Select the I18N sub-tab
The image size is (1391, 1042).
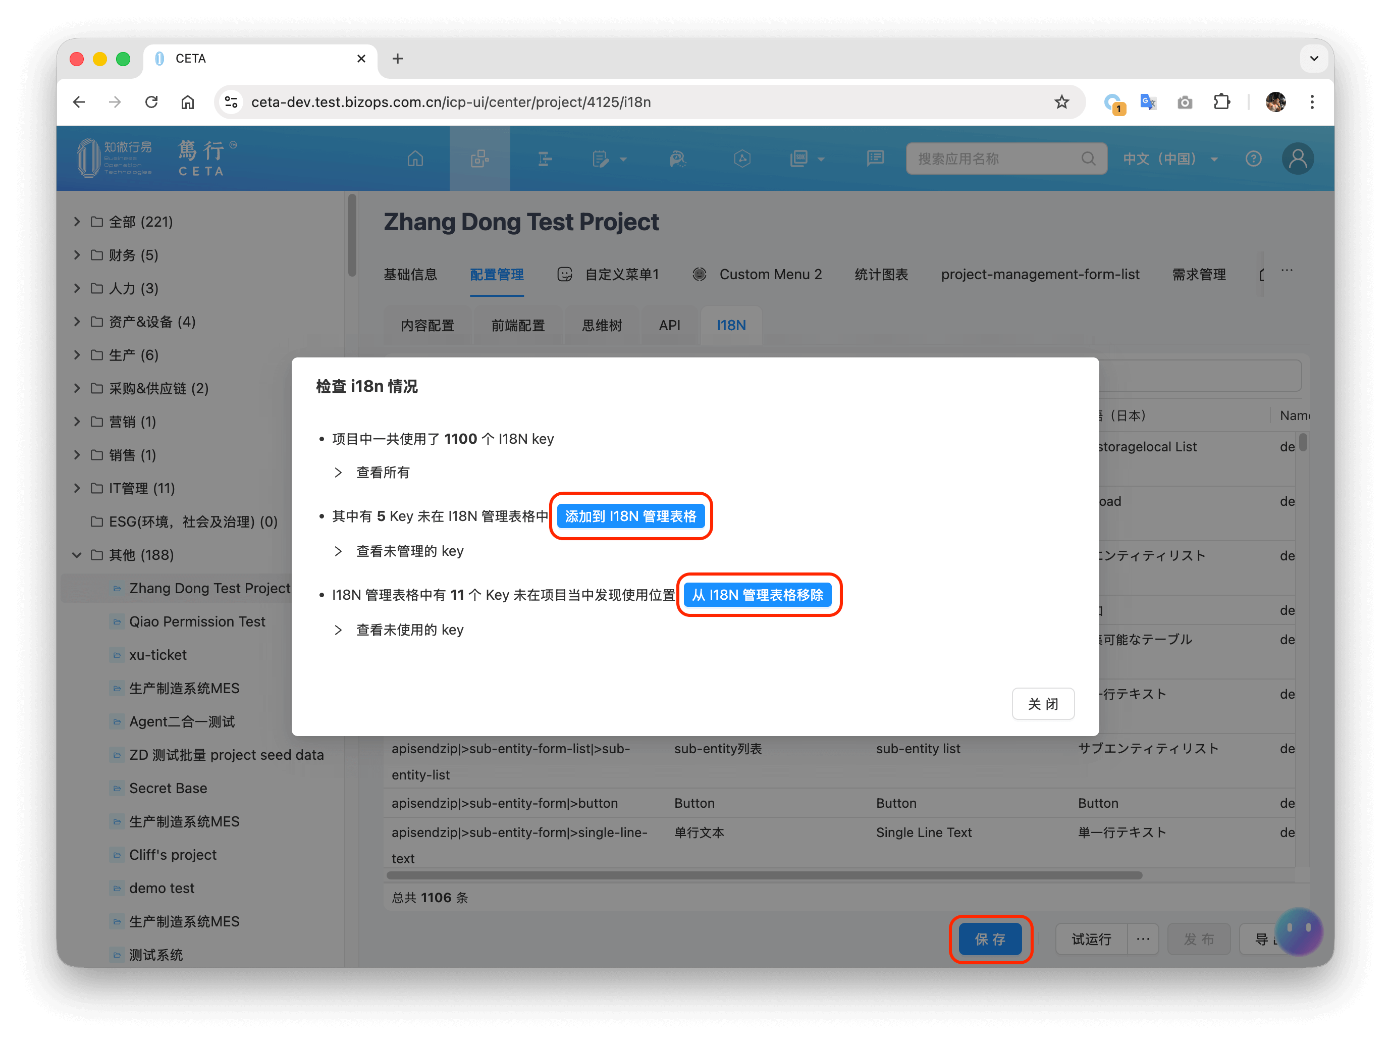[x=731, y=325]
